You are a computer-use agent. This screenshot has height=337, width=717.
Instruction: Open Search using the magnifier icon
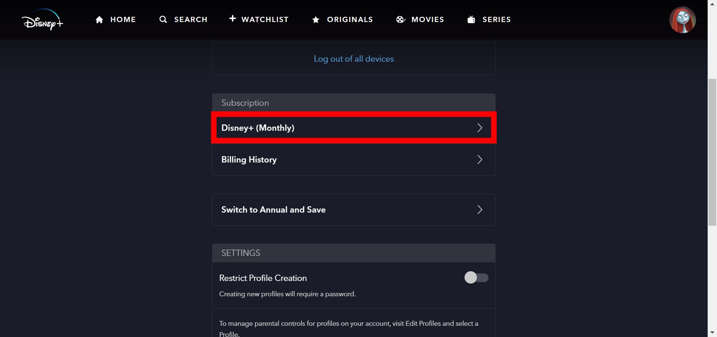click(x=163, y=19)
